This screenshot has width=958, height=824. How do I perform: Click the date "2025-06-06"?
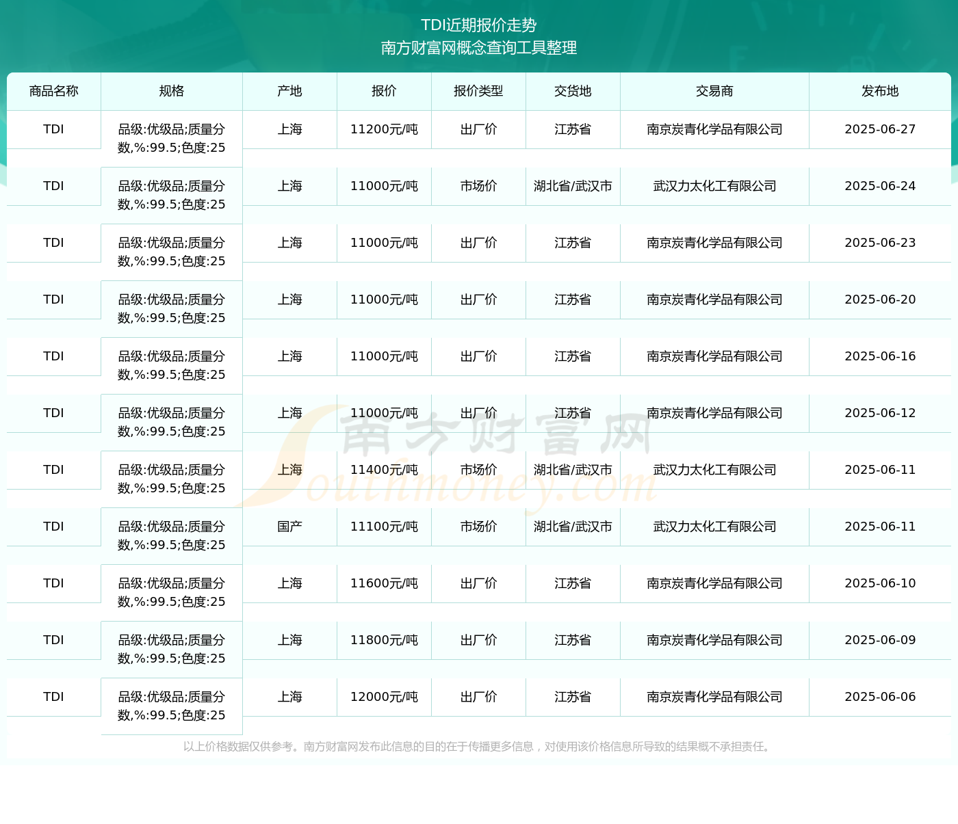pos(881,697)
